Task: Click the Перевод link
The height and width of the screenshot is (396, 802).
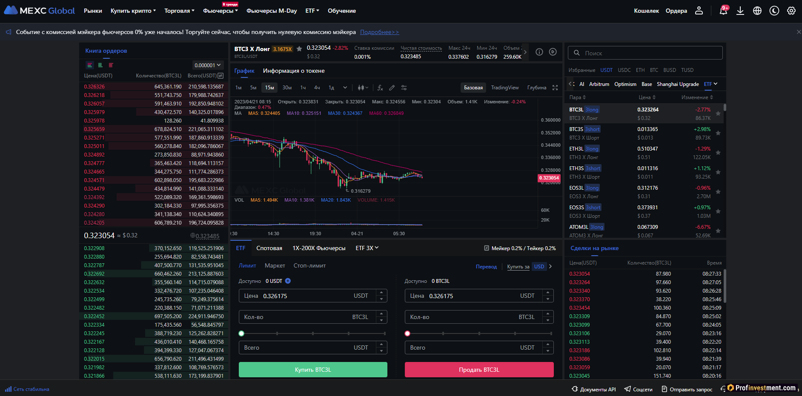Action: [x=486, y=266]
